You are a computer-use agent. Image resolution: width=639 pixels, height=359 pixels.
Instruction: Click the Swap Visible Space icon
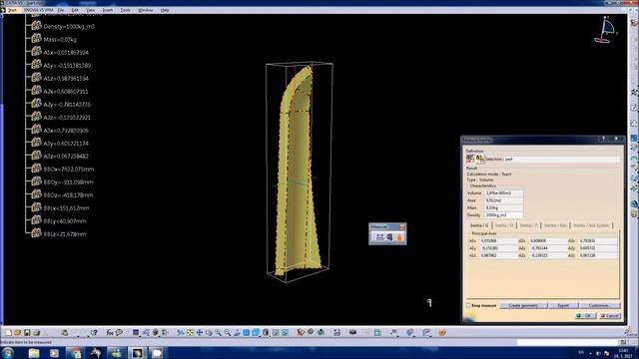pyautogui.click(x=286, y=332)
